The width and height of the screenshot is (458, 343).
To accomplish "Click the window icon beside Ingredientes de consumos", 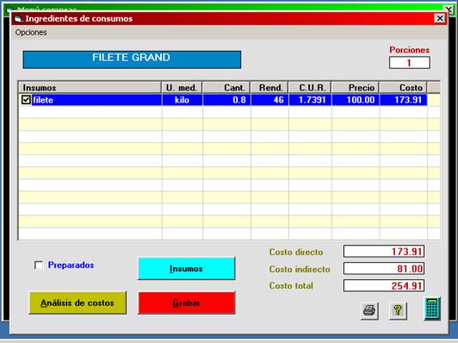I will tap(18, 19).
